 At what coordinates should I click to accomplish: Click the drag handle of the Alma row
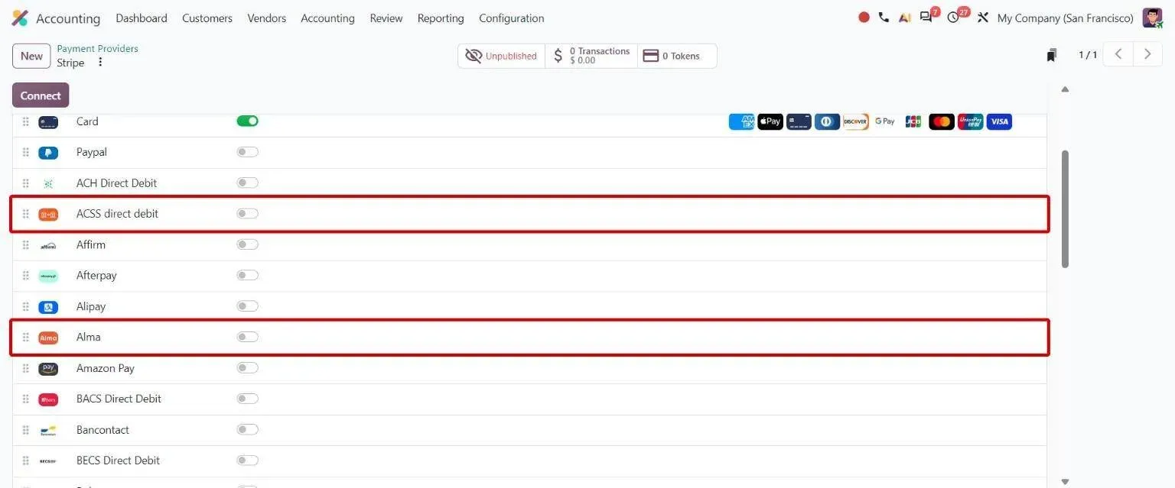(25, 337)
